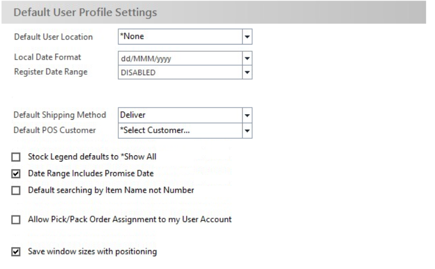Viewport: 435px width, 269px height.
Task: Disable Save window sizes with positioning checkbox
Action: coord(16,252)
